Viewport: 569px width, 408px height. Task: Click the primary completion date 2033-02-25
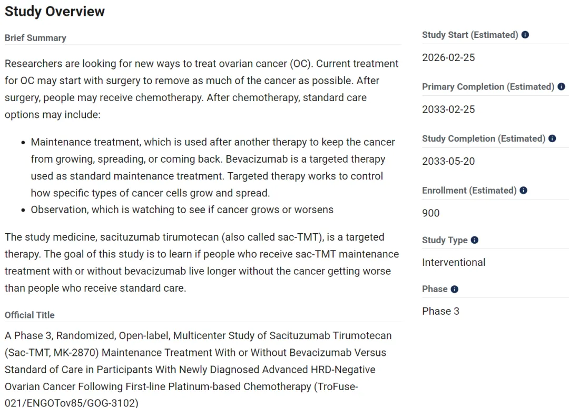pos(448,110)
